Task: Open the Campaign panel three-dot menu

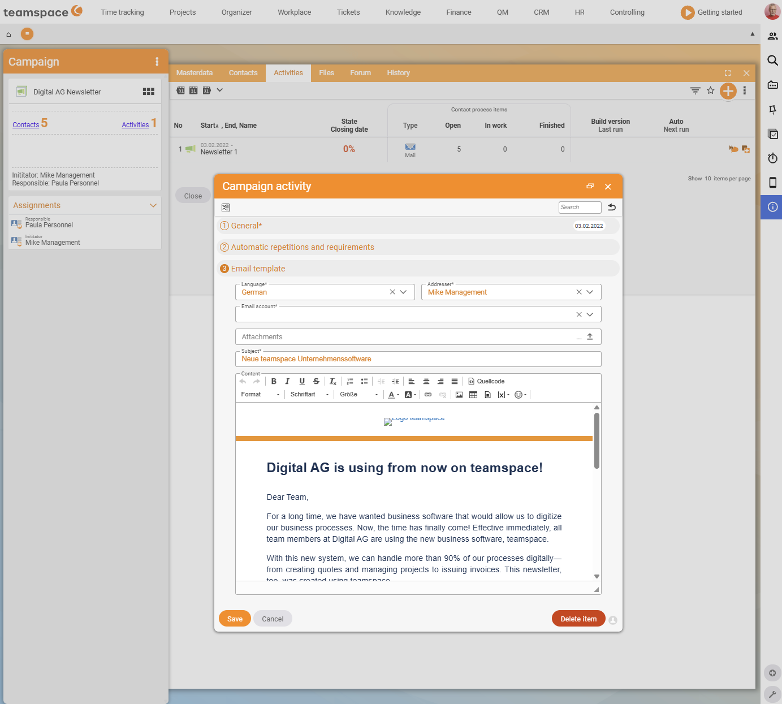Action: click(x=157, y=62)
